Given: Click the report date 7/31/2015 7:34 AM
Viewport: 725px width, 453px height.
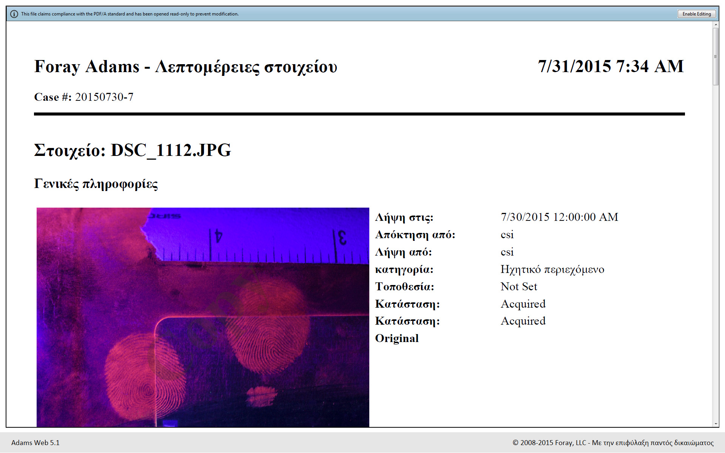Looking at the screenshot, I should 611,67.
